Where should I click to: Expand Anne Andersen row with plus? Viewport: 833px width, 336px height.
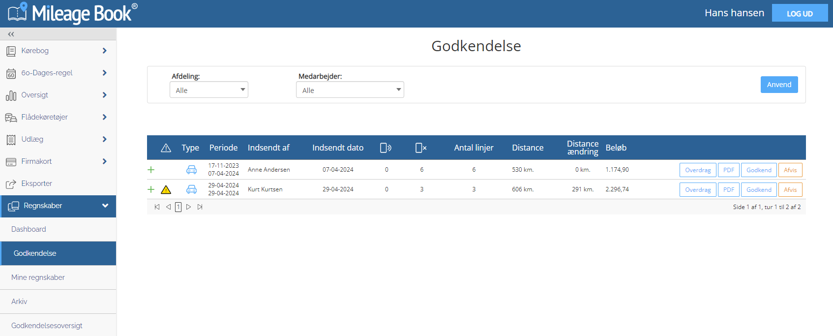point(151,170)
